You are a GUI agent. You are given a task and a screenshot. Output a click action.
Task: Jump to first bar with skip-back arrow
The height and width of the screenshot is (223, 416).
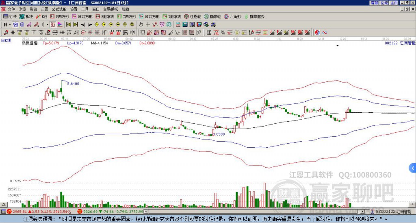point(68,25)
